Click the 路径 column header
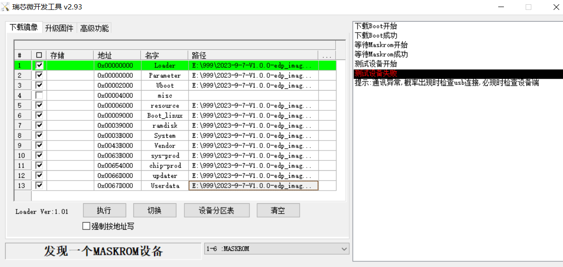Image resolution: width=563 pixels, height=267 pixels. point(253,56)
